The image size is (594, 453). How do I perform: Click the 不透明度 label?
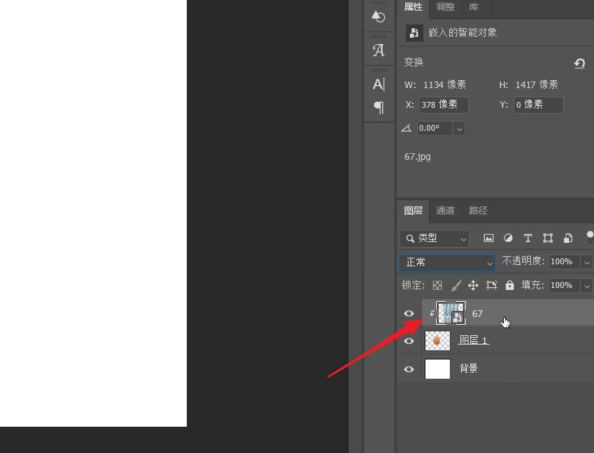click(523, 261)
